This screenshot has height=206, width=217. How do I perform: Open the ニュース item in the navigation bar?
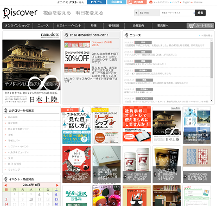pos(43,25)
